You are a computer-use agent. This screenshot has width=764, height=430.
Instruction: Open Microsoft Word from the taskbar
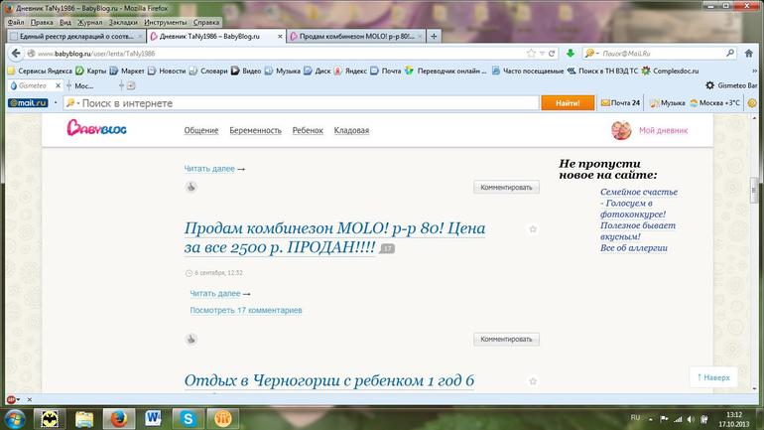tap(153, 418)
